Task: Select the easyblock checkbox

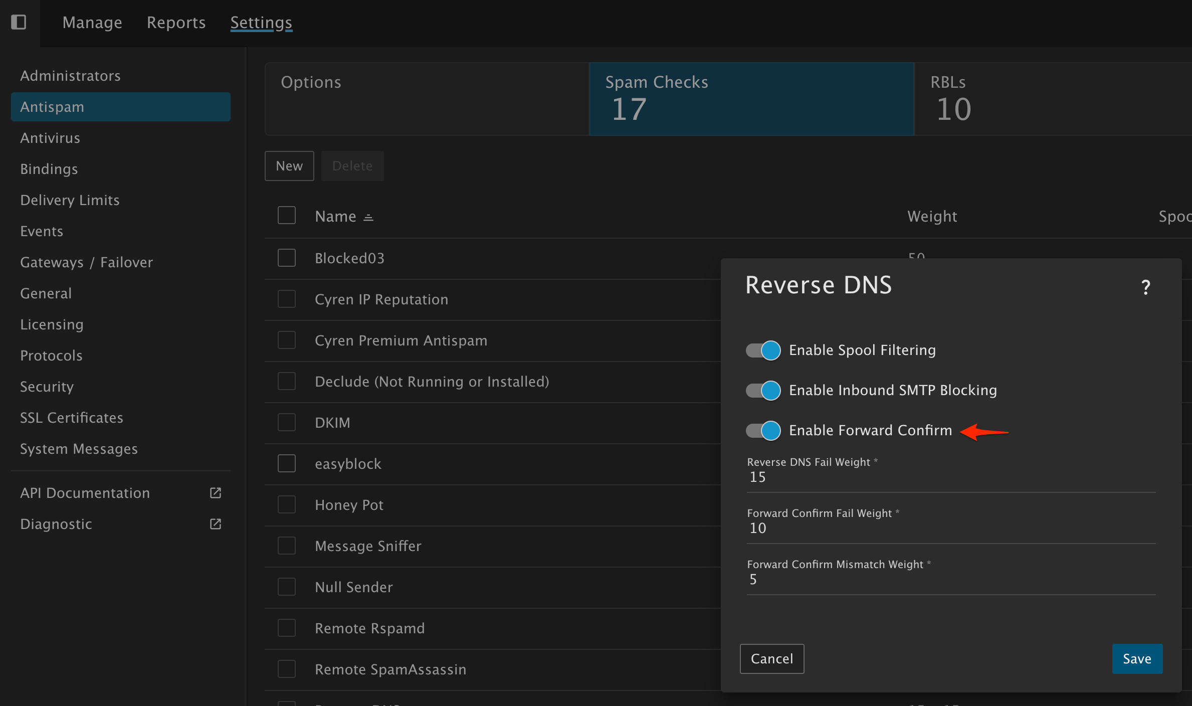Action: (x=287, y=463)
